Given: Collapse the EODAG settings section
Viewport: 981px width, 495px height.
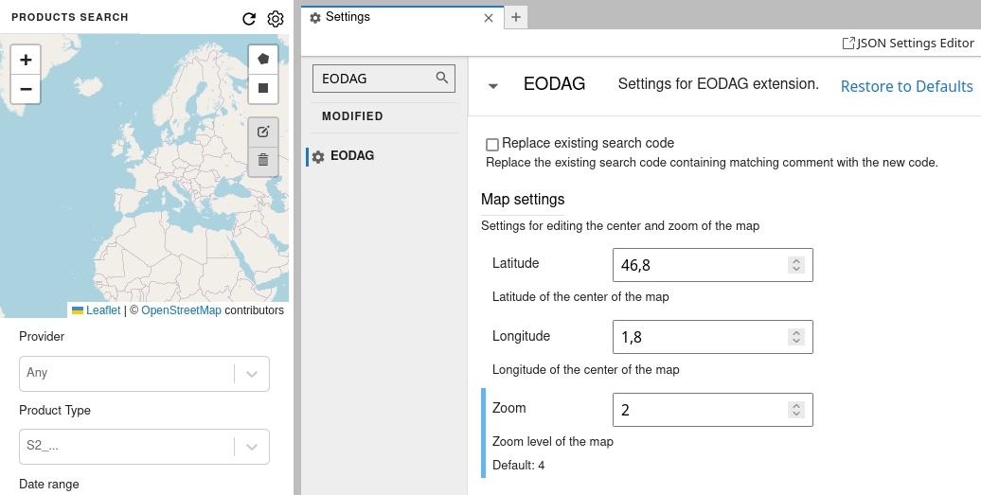Looking at the screenshot, I should [x=493, y=85].
